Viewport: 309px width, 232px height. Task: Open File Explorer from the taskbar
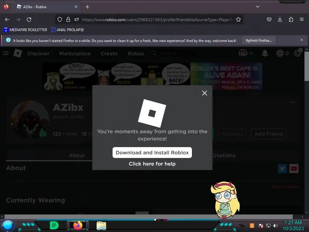(x=101, y=225)
